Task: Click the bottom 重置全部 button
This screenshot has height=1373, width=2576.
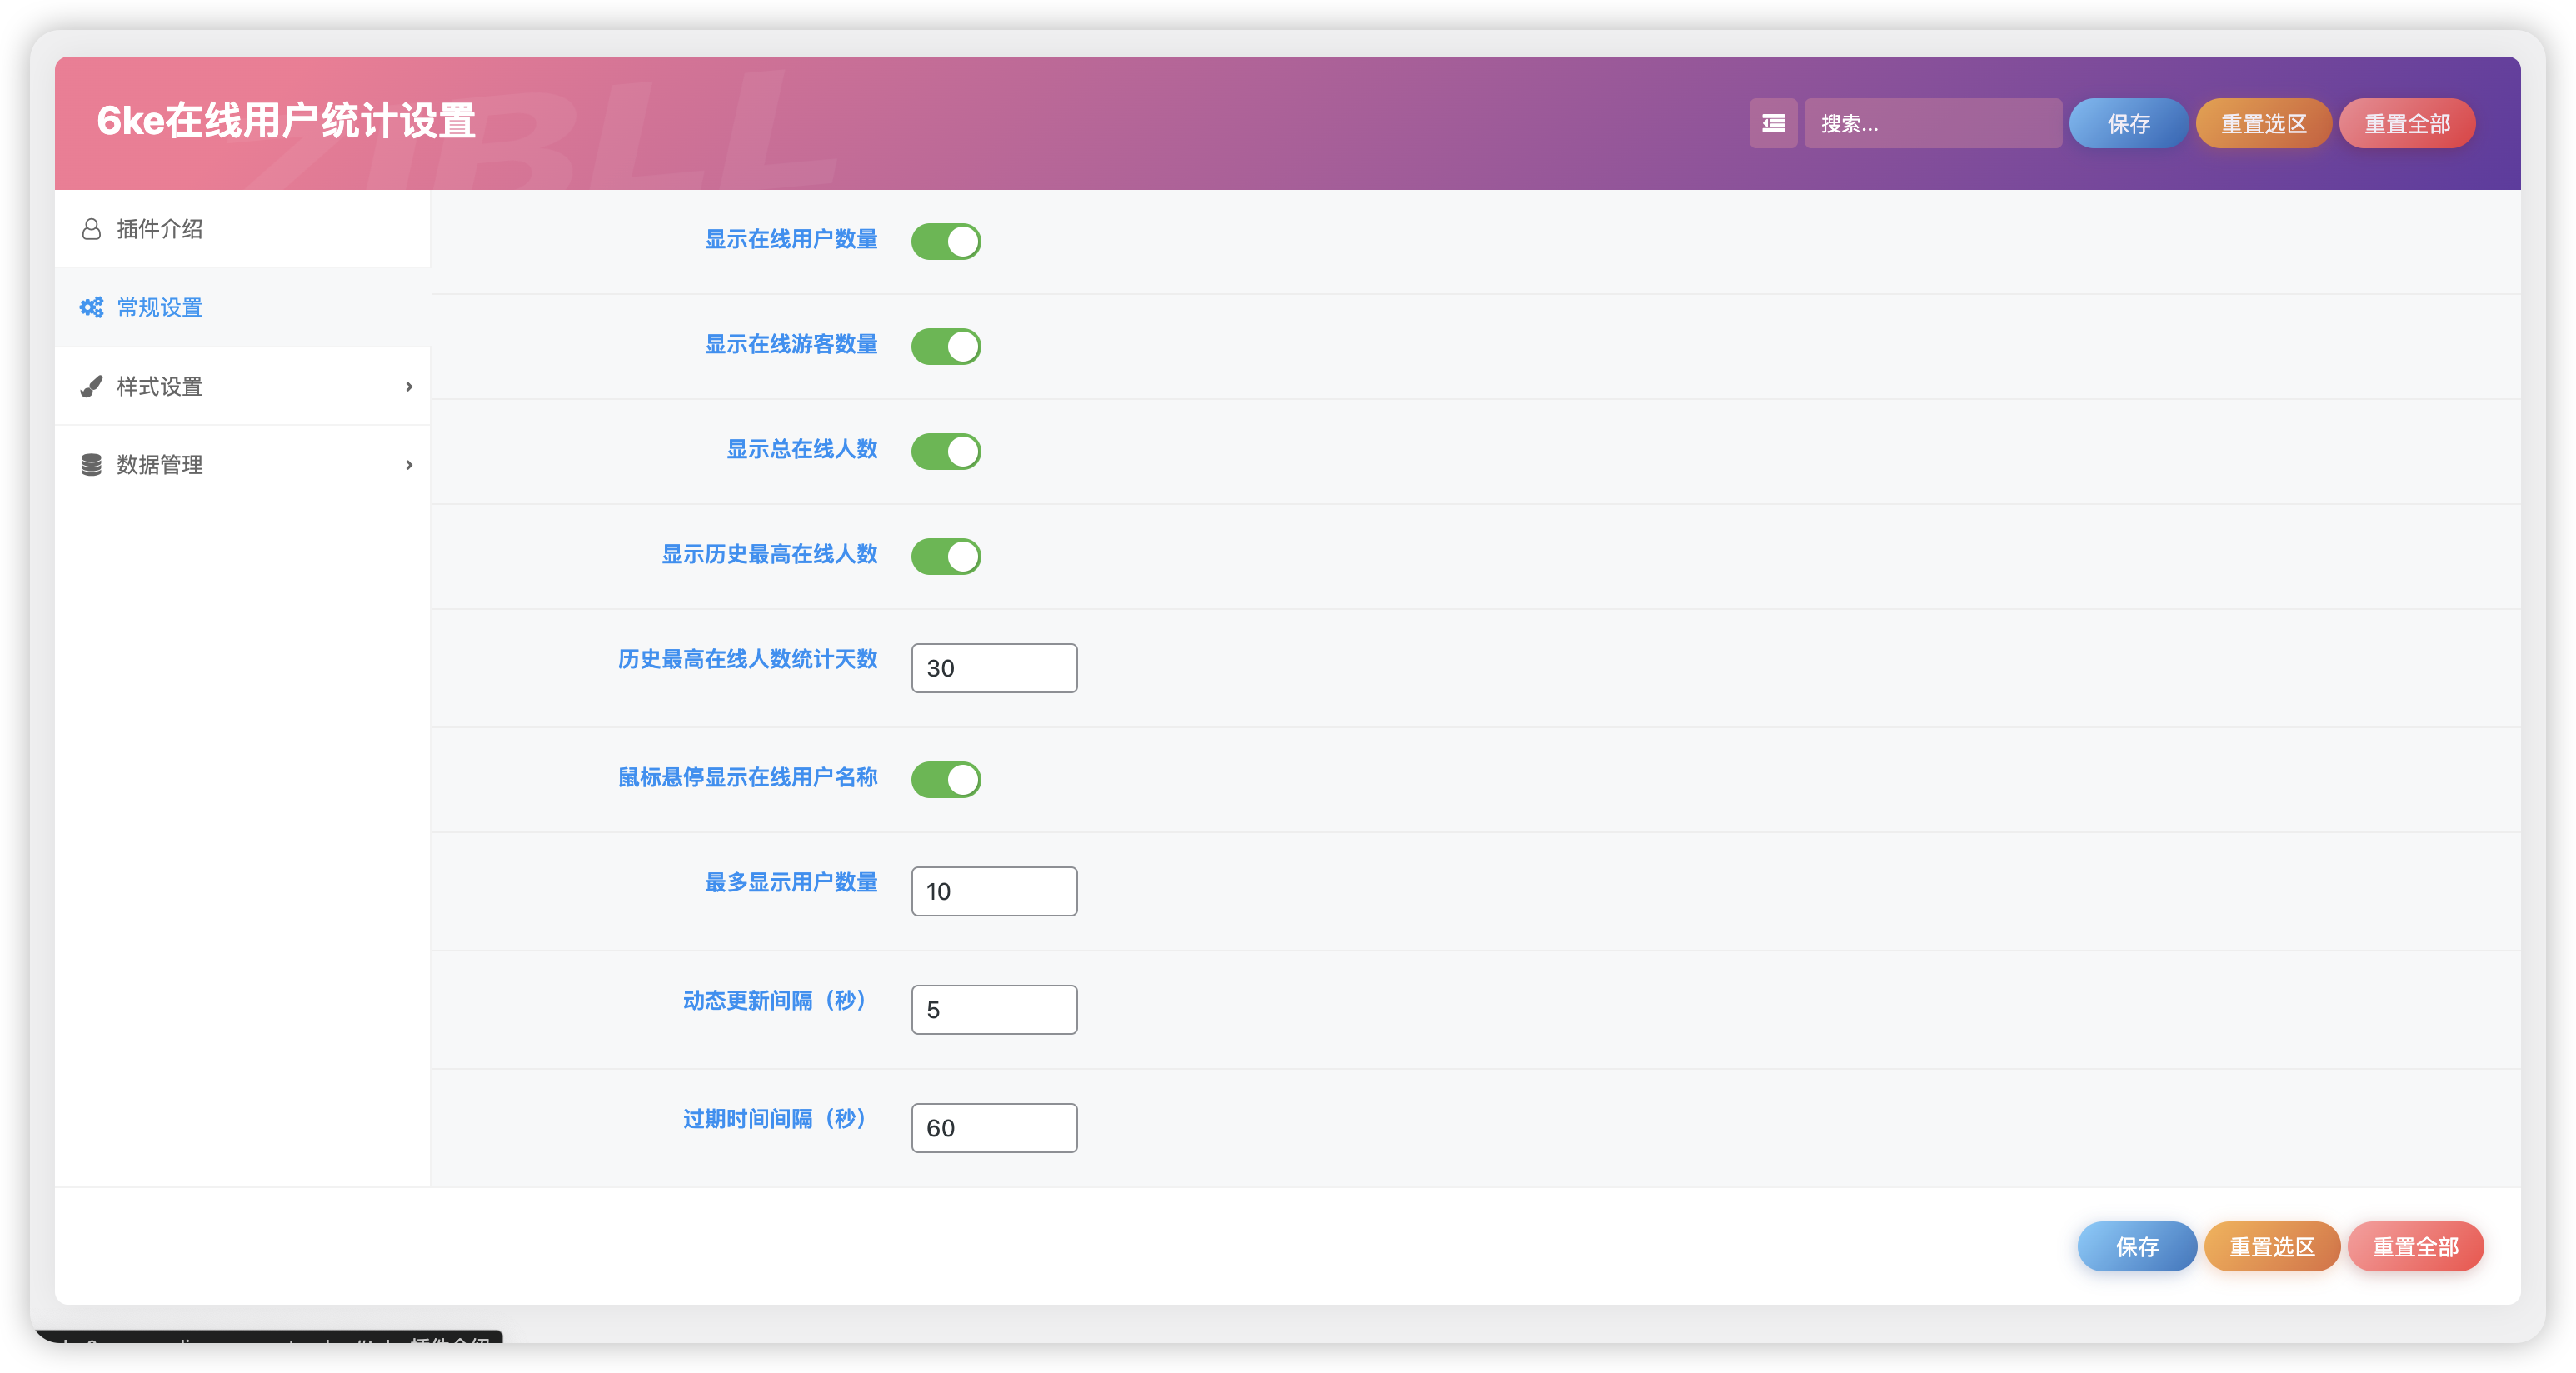Action: coord(2415,1246)
